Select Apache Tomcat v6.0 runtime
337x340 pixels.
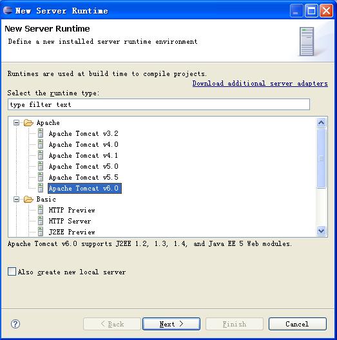[x=84, y=188]
